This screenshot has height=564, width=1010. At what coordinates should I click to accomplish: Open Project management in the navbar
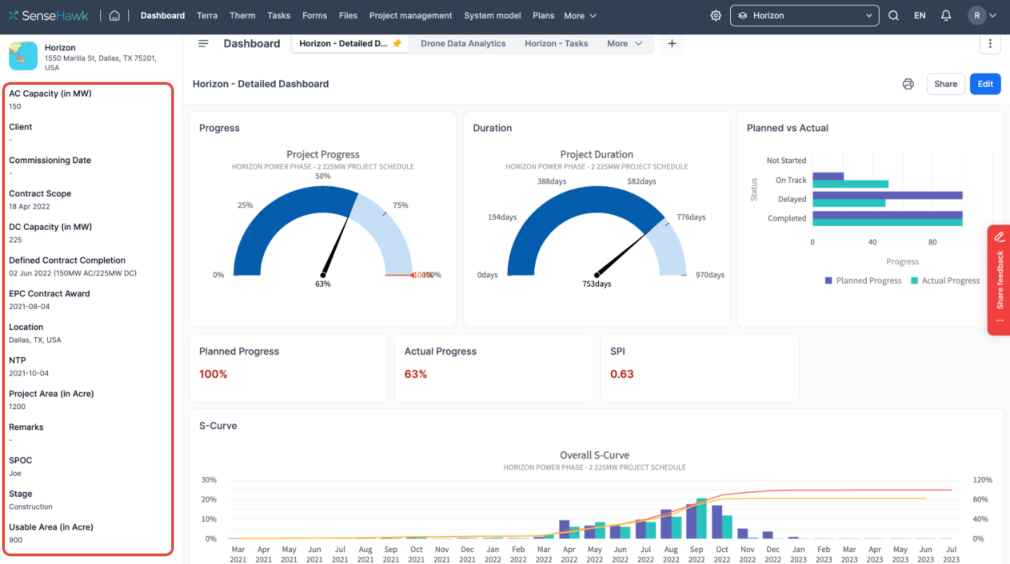click(x=411, y=15)
